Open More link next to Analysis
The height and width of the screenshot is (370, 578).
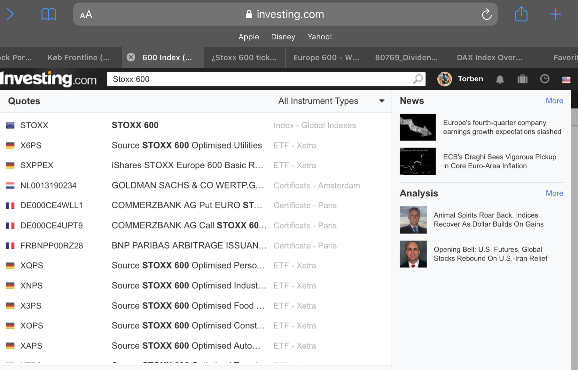point(554,193)
